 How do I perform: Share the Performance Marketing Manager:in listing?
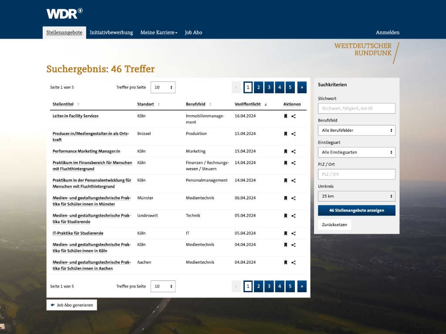(x=294, y=151)
